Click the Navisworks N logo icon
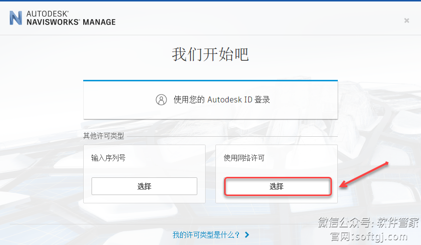This screenshot has height=245, width=421. coord(16,18)
